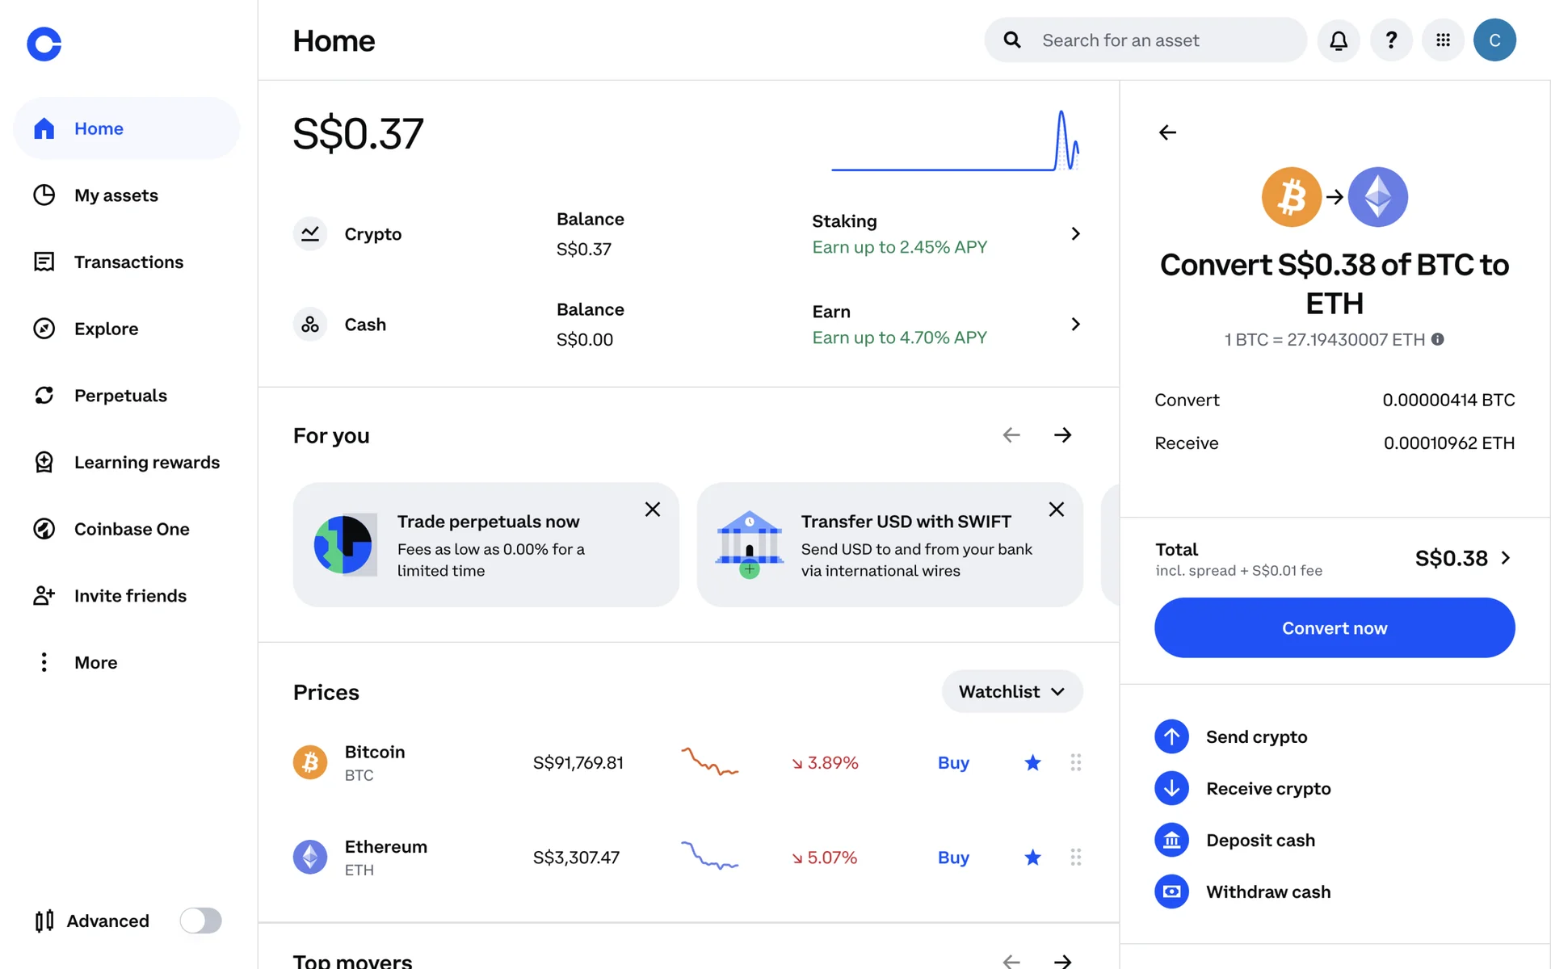Click Buy next to Ethereum
This screenshot has height=969, width=1551.
953,858
